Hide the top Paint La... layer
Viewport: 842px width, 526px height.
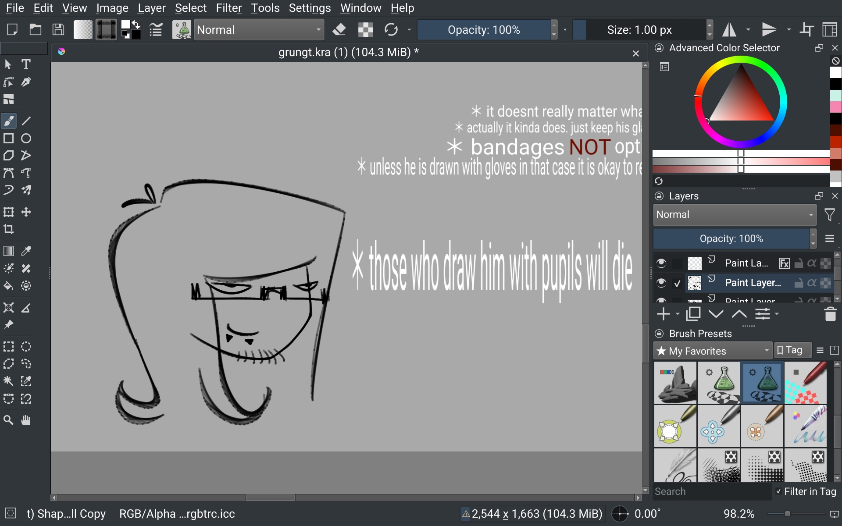(661, 263)
